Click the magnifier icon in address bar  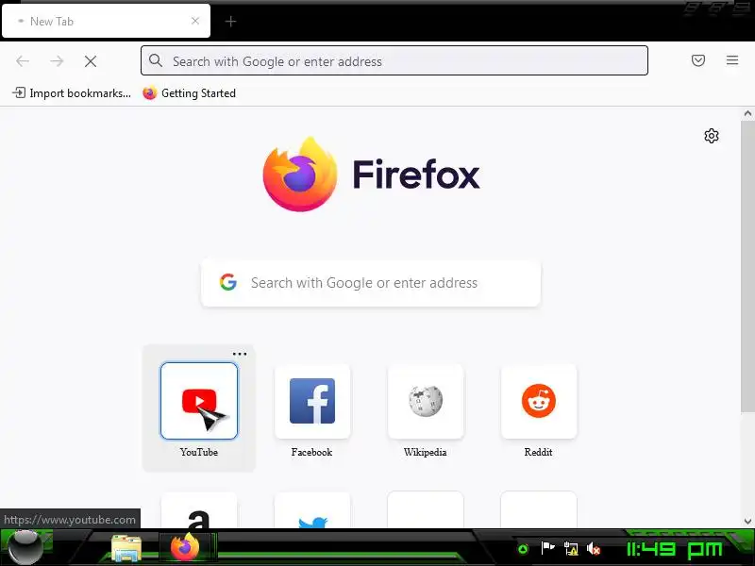(x=156, y=60)
